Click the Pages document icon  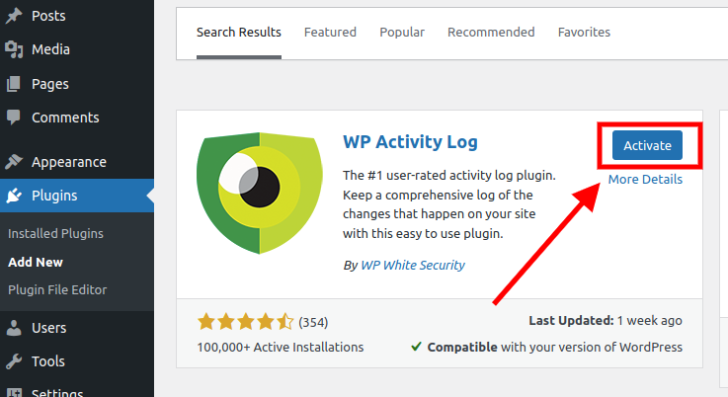14,84
